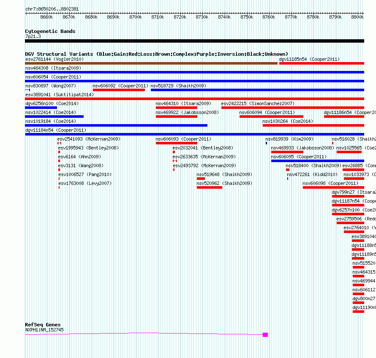
Task: Open variant nsv606112 label
Action: tap(364, 290)
